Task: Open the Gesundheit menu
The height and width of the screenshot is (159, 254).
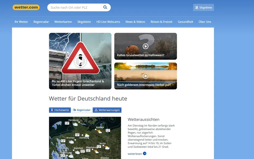Action: point(185,22)
